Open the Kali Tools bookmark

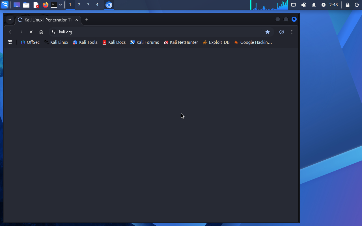(85, 42)
